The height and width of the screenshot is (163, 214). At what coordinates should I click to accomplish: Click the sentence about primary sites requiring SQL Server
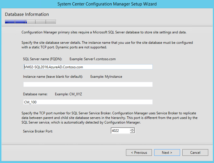[x=104, y=32]
